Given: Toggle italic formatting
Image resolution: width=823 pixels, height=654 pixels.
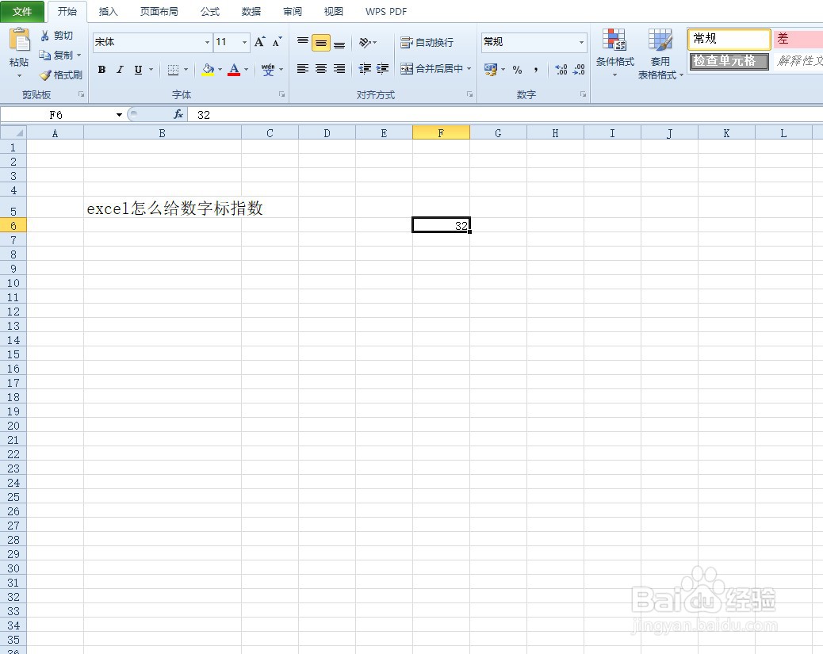Looking at the screenshot, I should (x=120, y=70).
